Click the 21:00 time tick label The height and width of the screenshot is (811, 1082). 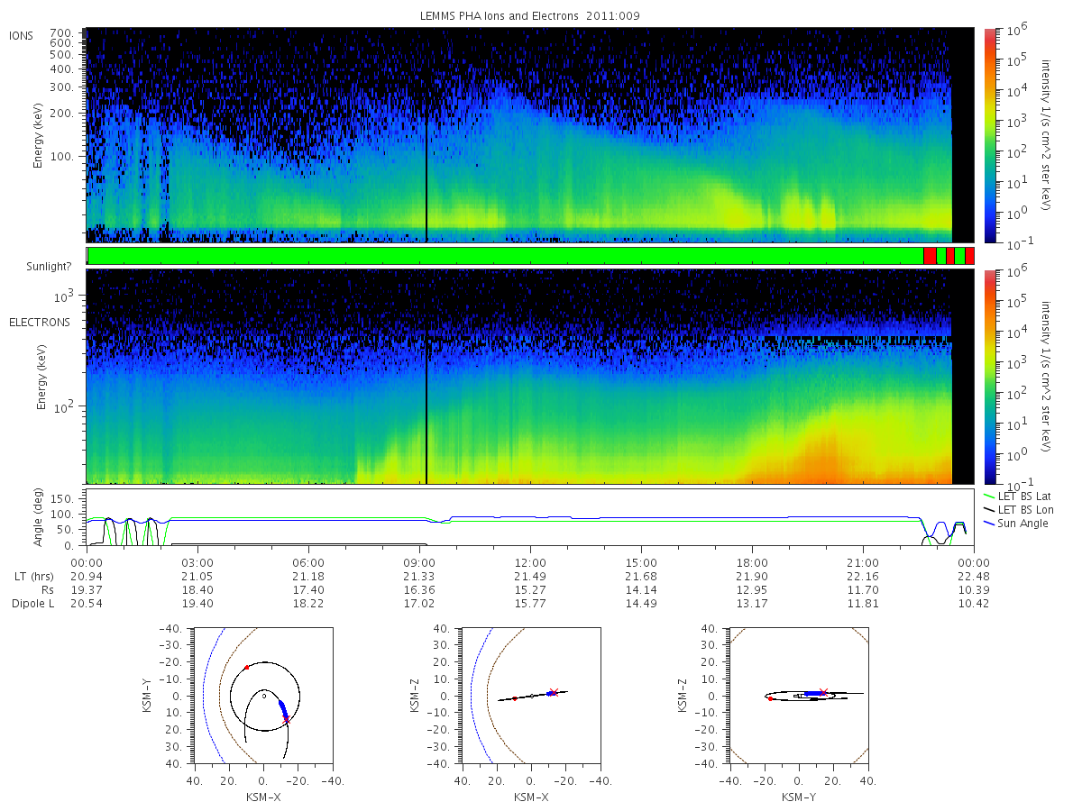pyautogui.click(x=863, y=561)
